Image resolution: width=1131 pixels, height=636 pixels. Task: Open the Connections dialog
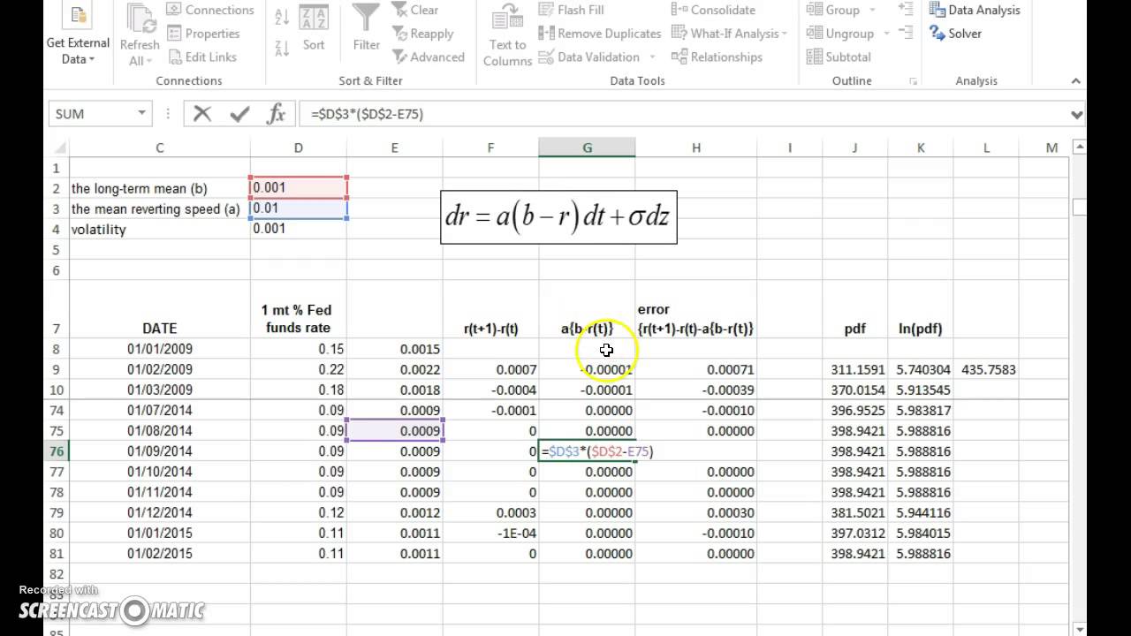click(210, 10)
